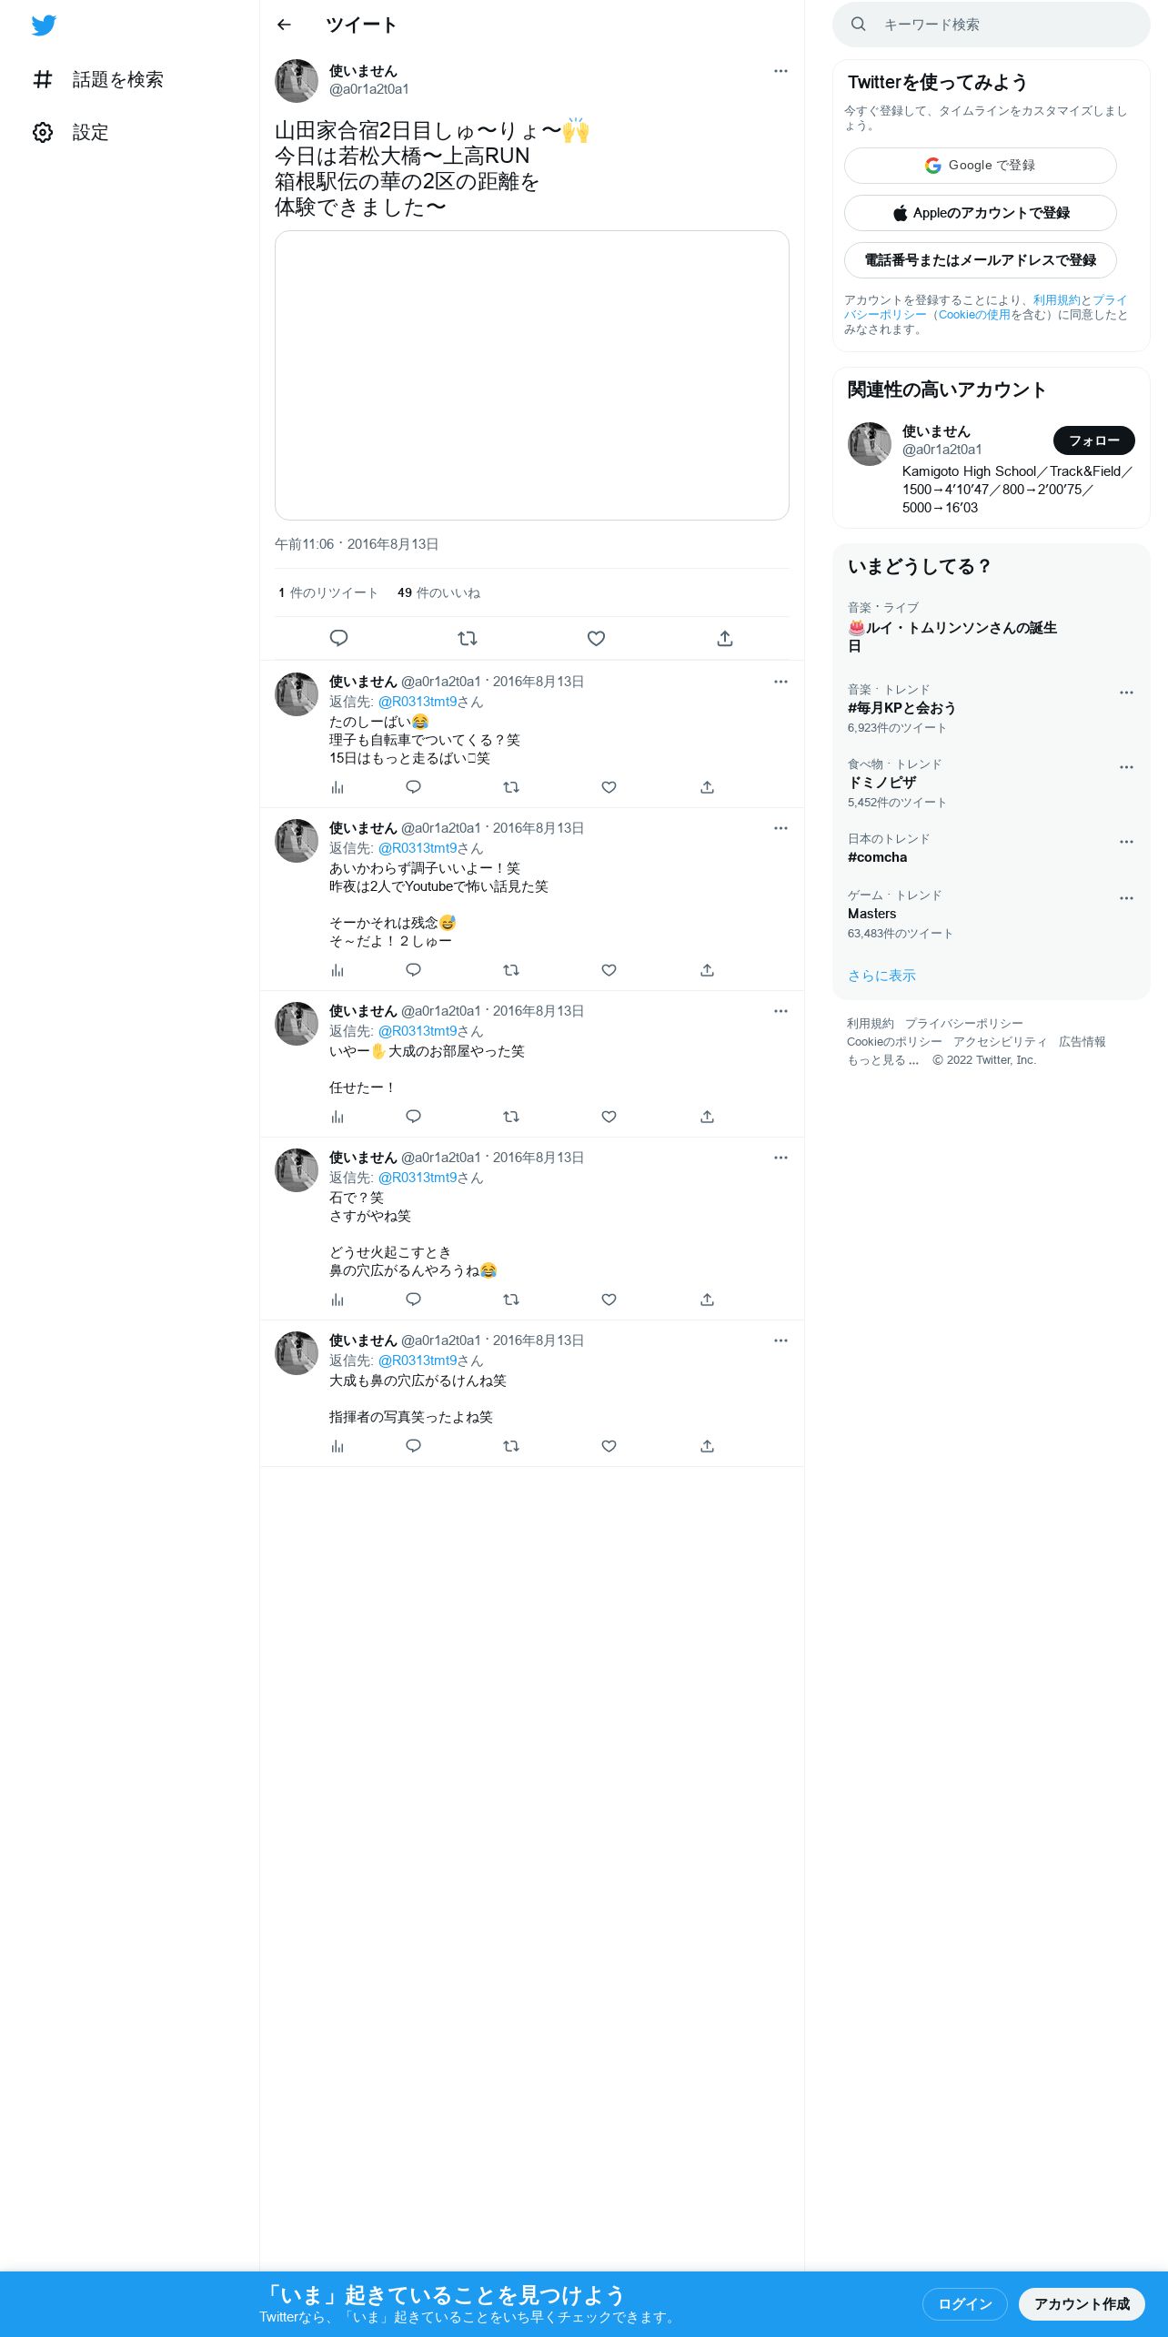Click the Twitter bird logo
Viewport: 1168px width, 2337px height.
[x=44, y=25]
